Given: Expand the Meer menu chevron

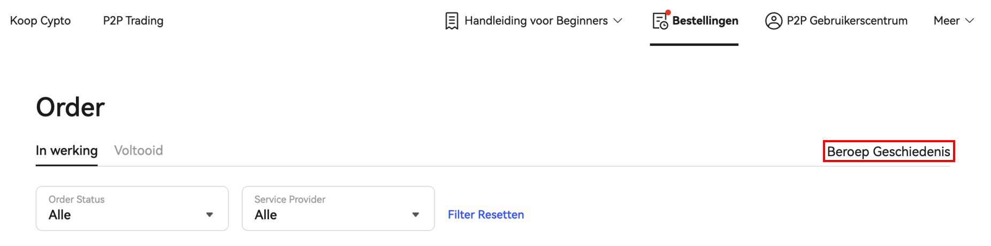Looking at the screenshot, I should tap(970, 21).
